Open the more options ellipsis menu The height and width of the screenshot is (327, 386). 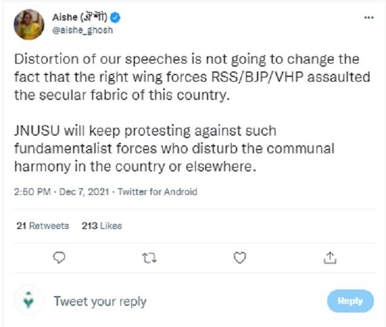[x=368, y=18]
